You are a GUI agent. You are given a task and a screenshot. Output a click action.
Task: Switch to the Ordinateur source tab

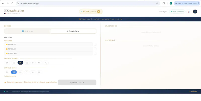click(27, 31)
